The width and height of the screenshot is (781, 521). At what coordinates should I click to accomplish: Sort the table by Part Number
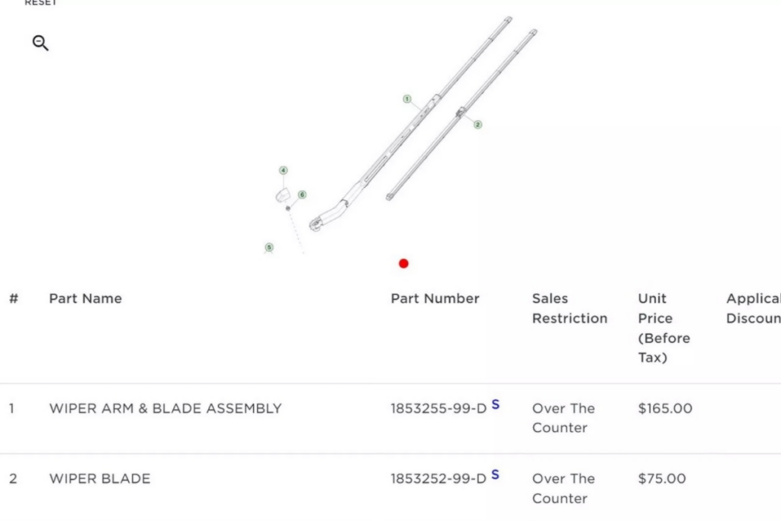coord(435,298)
